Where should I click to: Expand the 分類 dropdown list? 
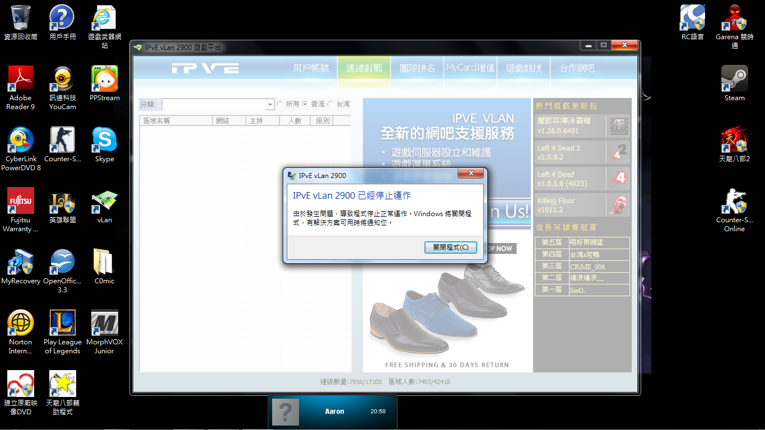click(x=270, y=105)
